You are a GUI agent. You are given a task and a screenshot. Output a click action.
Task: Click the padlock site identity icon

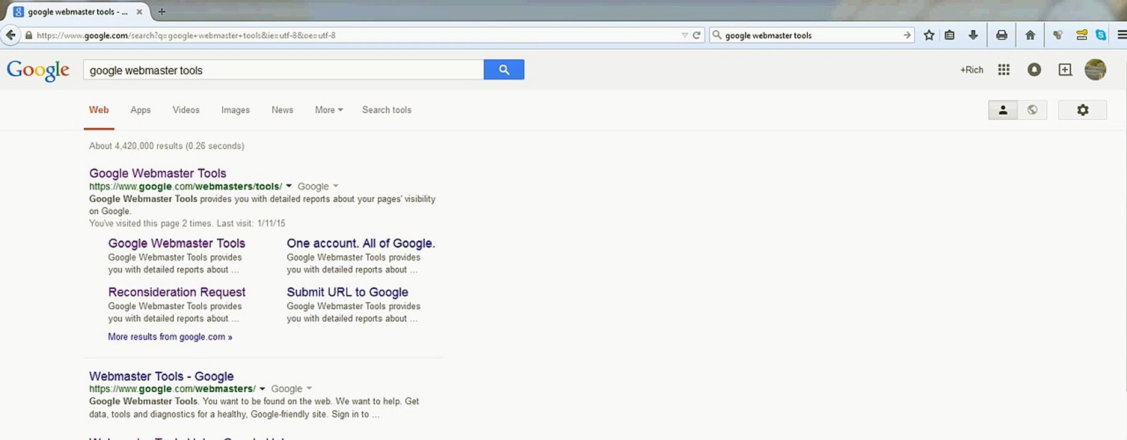[x=28, y=35]
